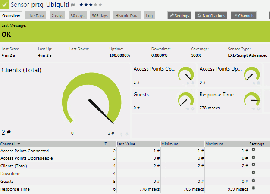Open the Channels button

[x=244, y=15]
